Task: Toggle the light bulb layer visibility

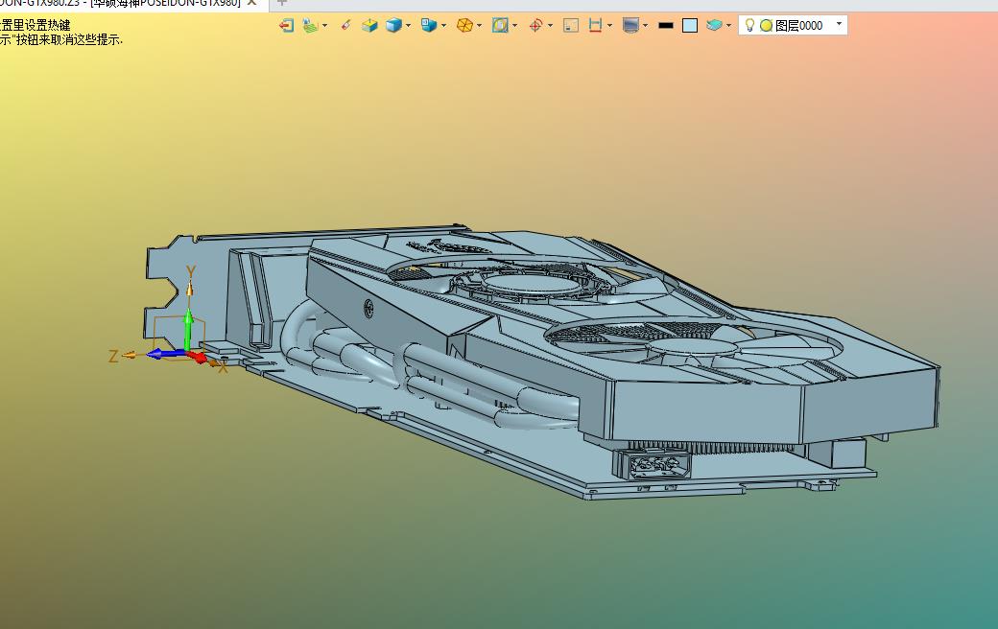Action: click(x=749, y=25)
